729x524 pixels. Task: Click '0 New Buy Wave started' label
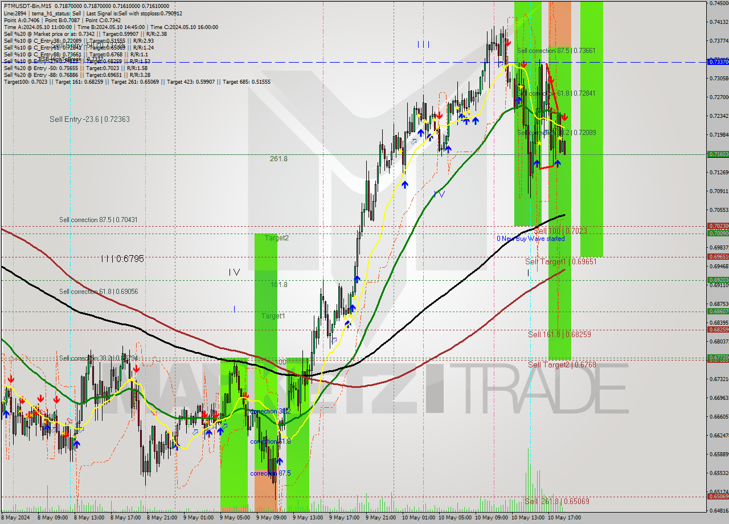coord(530,239)
